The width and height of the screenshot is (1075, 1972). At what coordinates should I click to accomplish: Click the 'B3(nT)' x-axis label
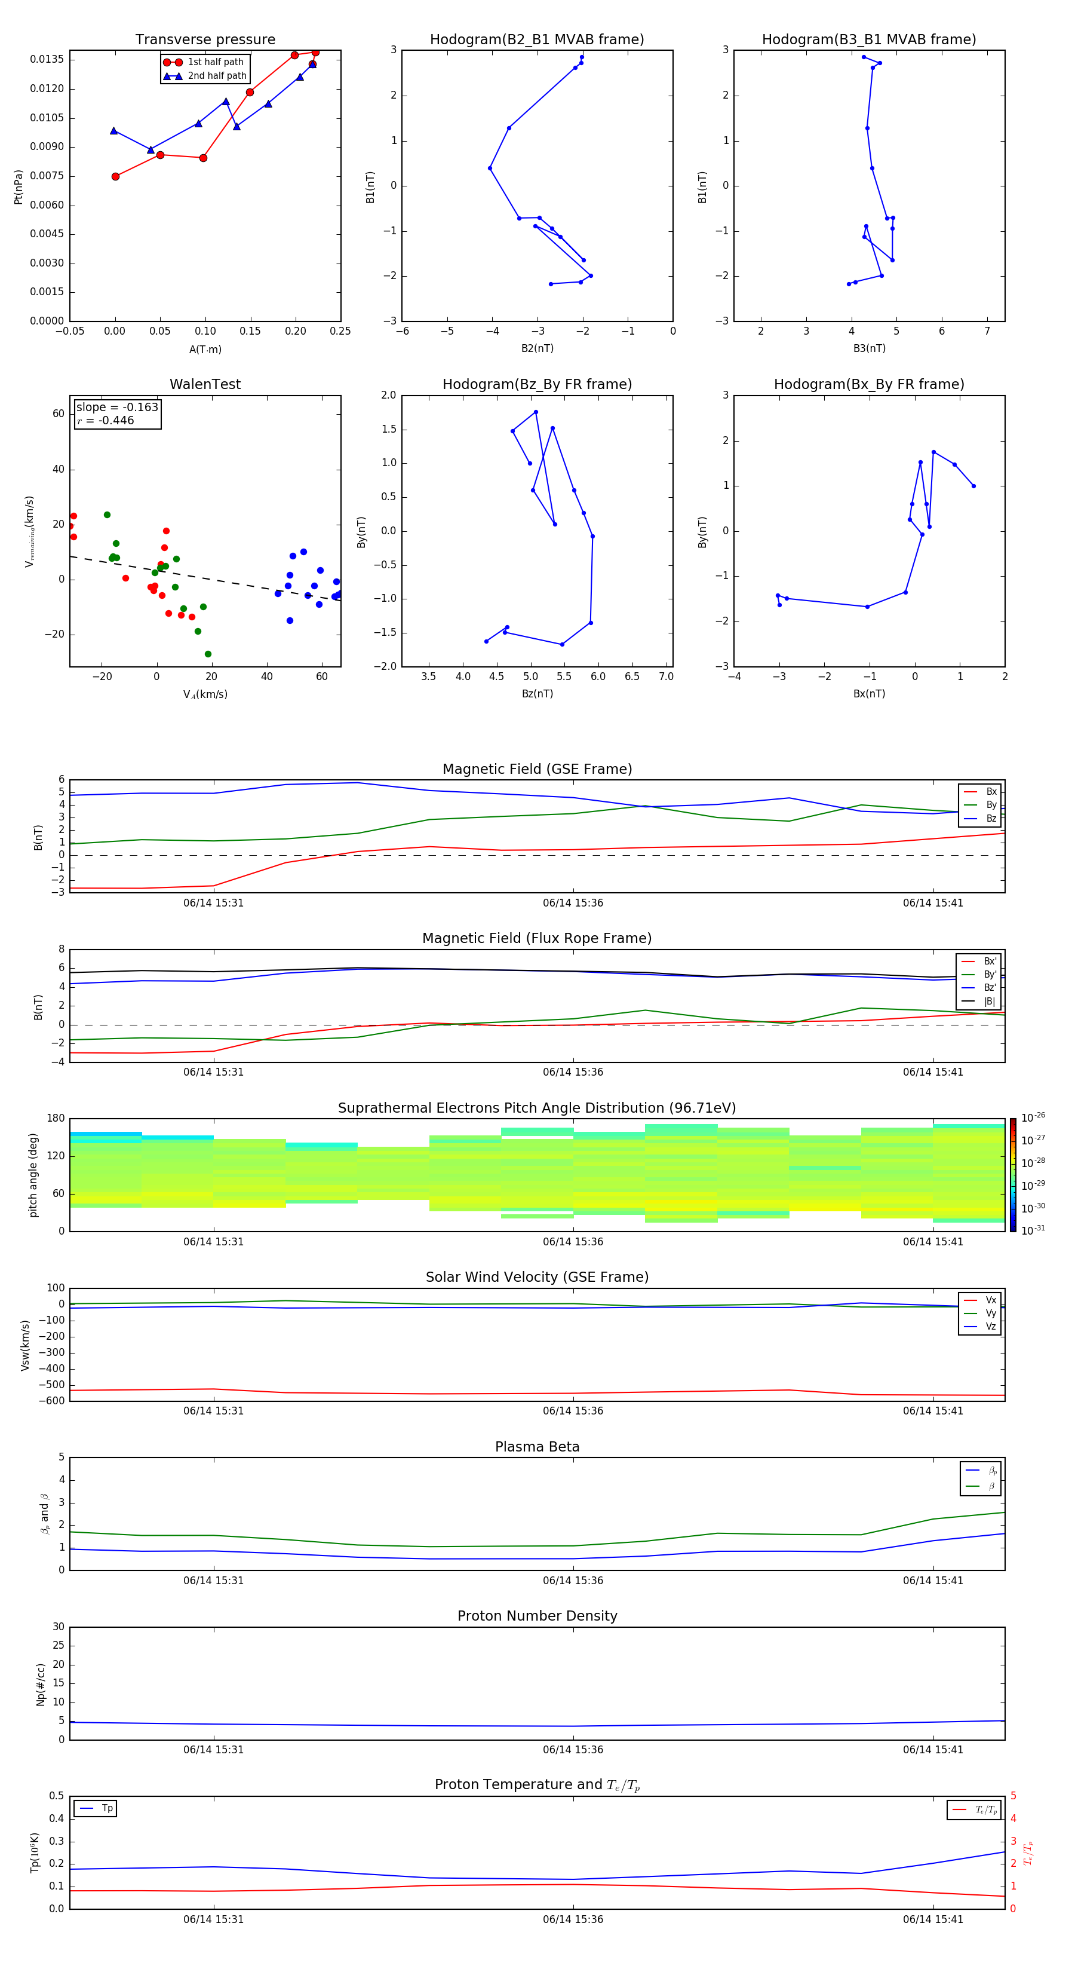[x=869, y=348]
